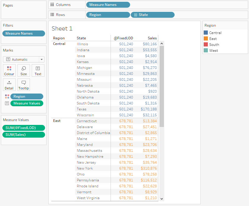Open the Tooltip marks card
This screenshot has height=206, width=249.
tap(24, 85)
